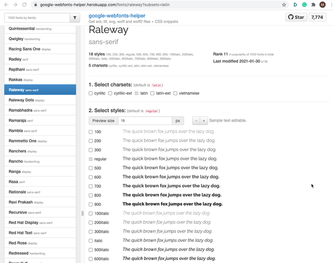This screenshot has height=263, width=333.
Task: Select Redressed handwriting font
Action: [x=40, y=253]
